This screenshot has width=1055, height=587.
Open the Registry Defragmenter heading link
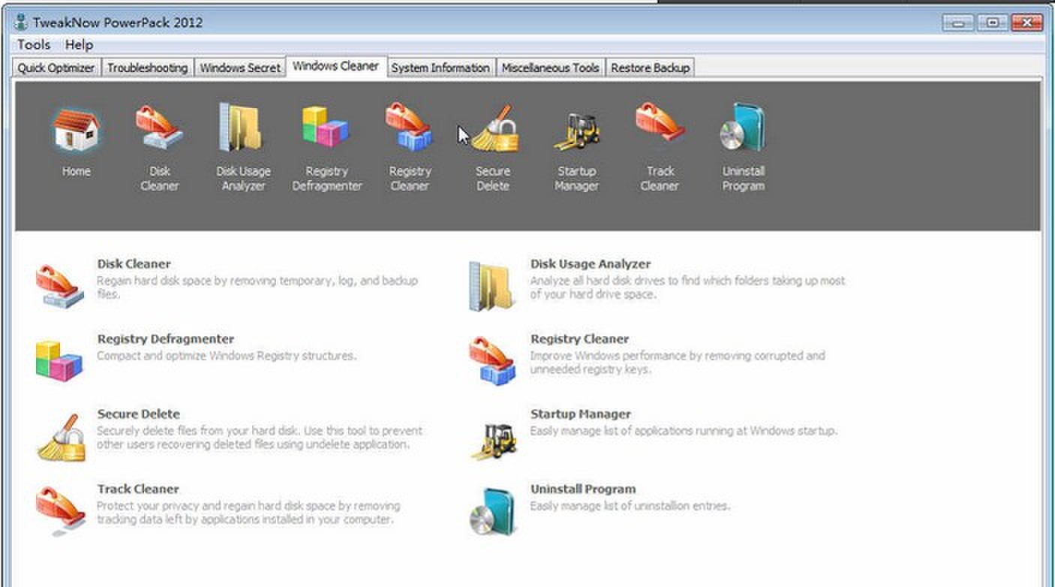click(x=166, y=339)
